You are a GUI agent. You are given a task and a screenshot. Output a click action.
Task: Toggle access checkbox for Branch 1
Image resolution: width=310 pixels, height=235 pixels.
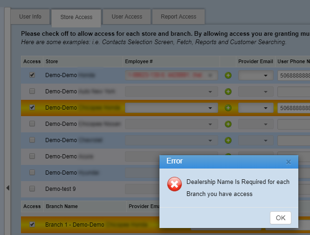pos(32,224)
